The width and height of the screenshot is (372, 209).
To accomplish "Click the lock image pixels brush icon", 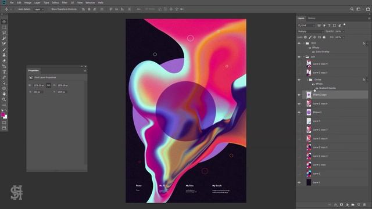I will [x=310, y=37].
